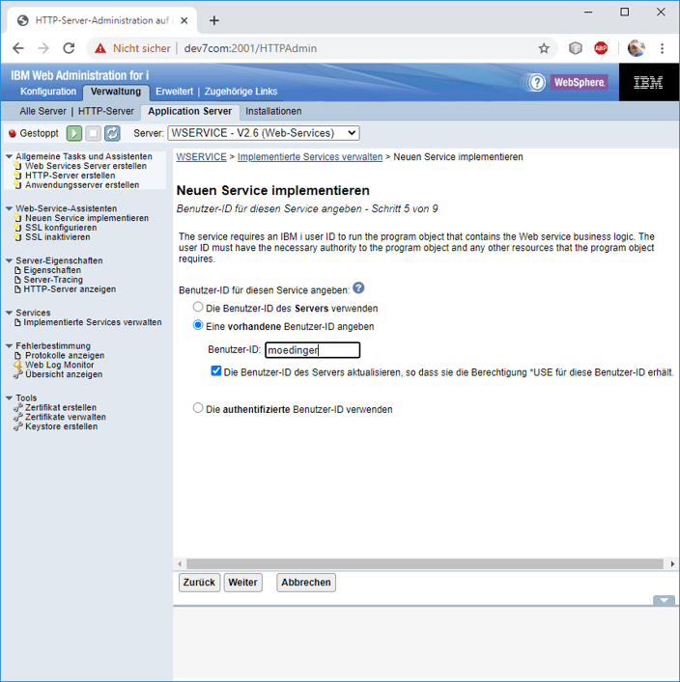Viewport: 680px width, 682px height.
Task: Click icon beside Web Log Monitor
Action: [17, 365]
